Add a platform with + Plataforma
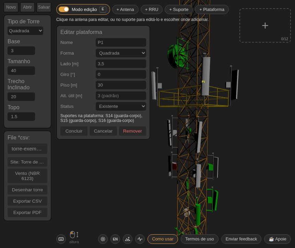 click(212, 9)
